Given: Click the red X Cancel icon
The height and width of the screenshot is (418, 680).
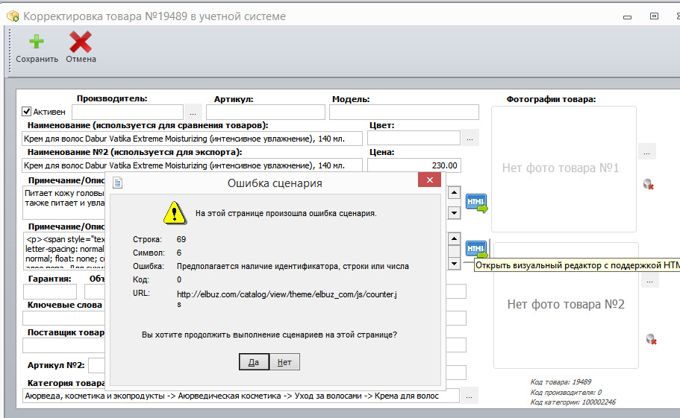Looking at the screenshot, I should click(80, 42).
